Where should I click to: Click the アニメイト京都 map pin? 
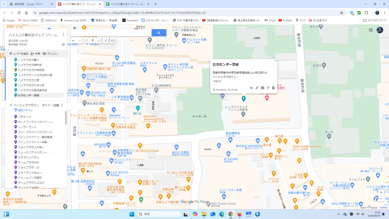point(183,40)
